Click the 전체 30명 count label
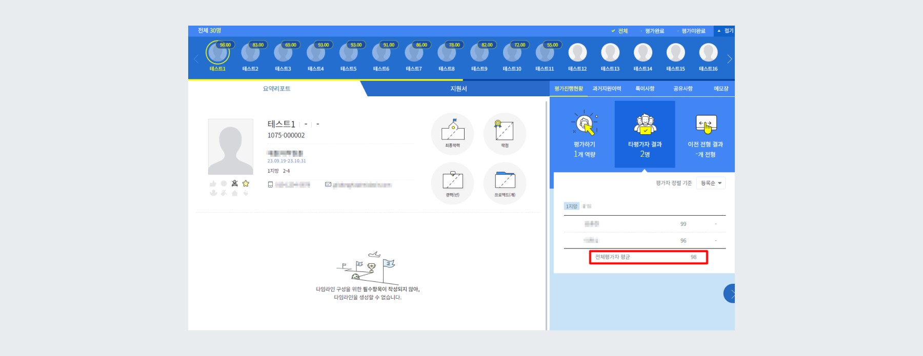Viewport: 923px width, 356px height. [209, 31]
